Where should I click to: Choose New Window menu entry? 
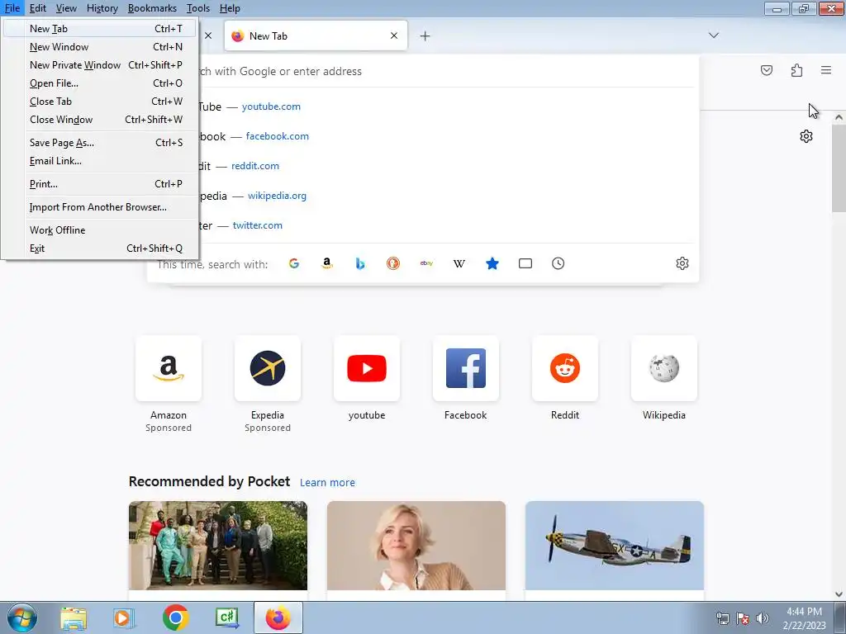[100, 47]
